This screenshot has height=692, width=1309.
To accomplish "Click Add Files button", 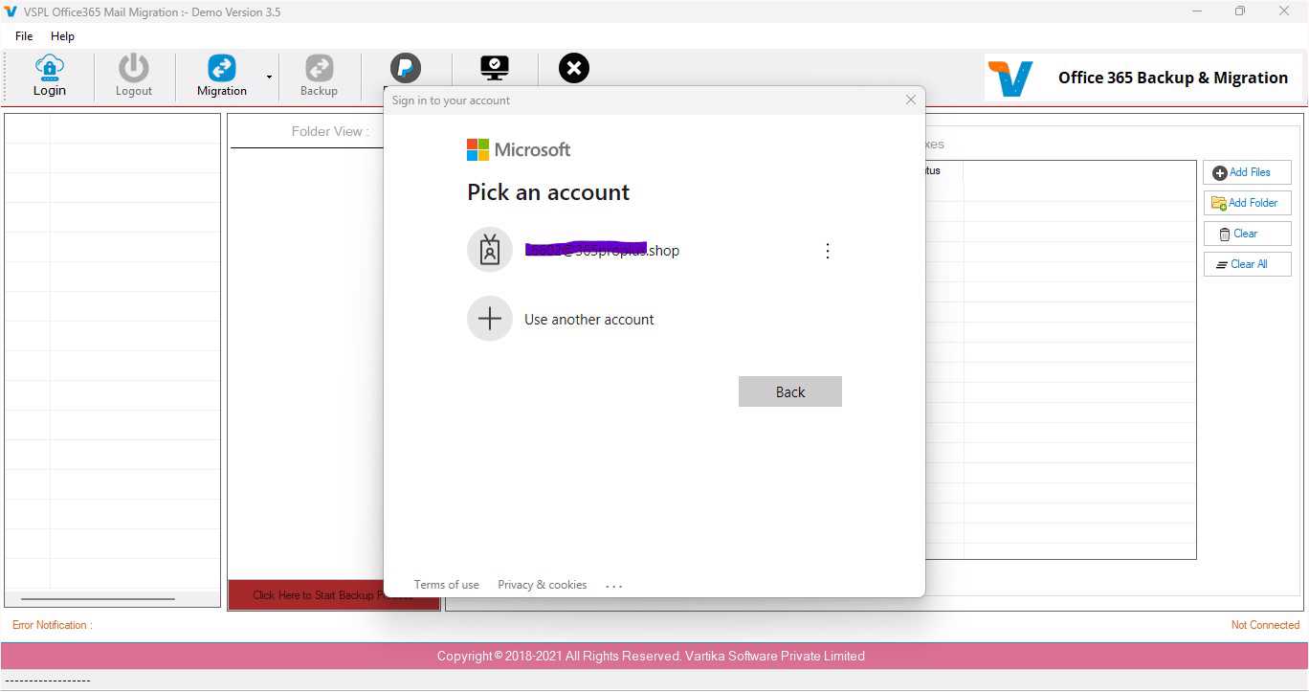I will point(1247,172).
